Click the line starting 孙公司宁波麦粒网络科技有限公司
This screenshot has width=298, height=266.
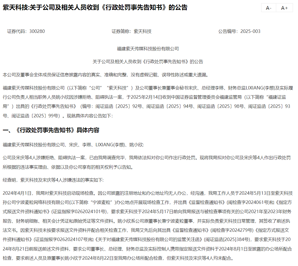coord(147,203)
